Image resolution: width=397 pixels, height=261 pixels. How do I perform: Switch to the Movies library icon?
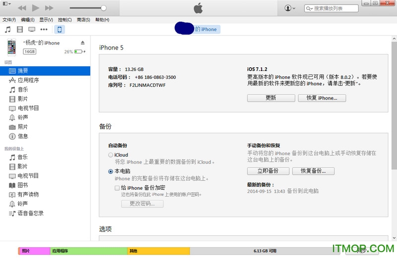(20, 30)
